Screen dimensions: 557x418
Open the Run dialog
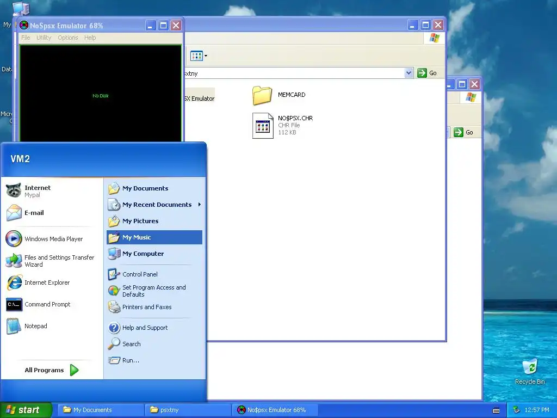click(x=154, y=360)
